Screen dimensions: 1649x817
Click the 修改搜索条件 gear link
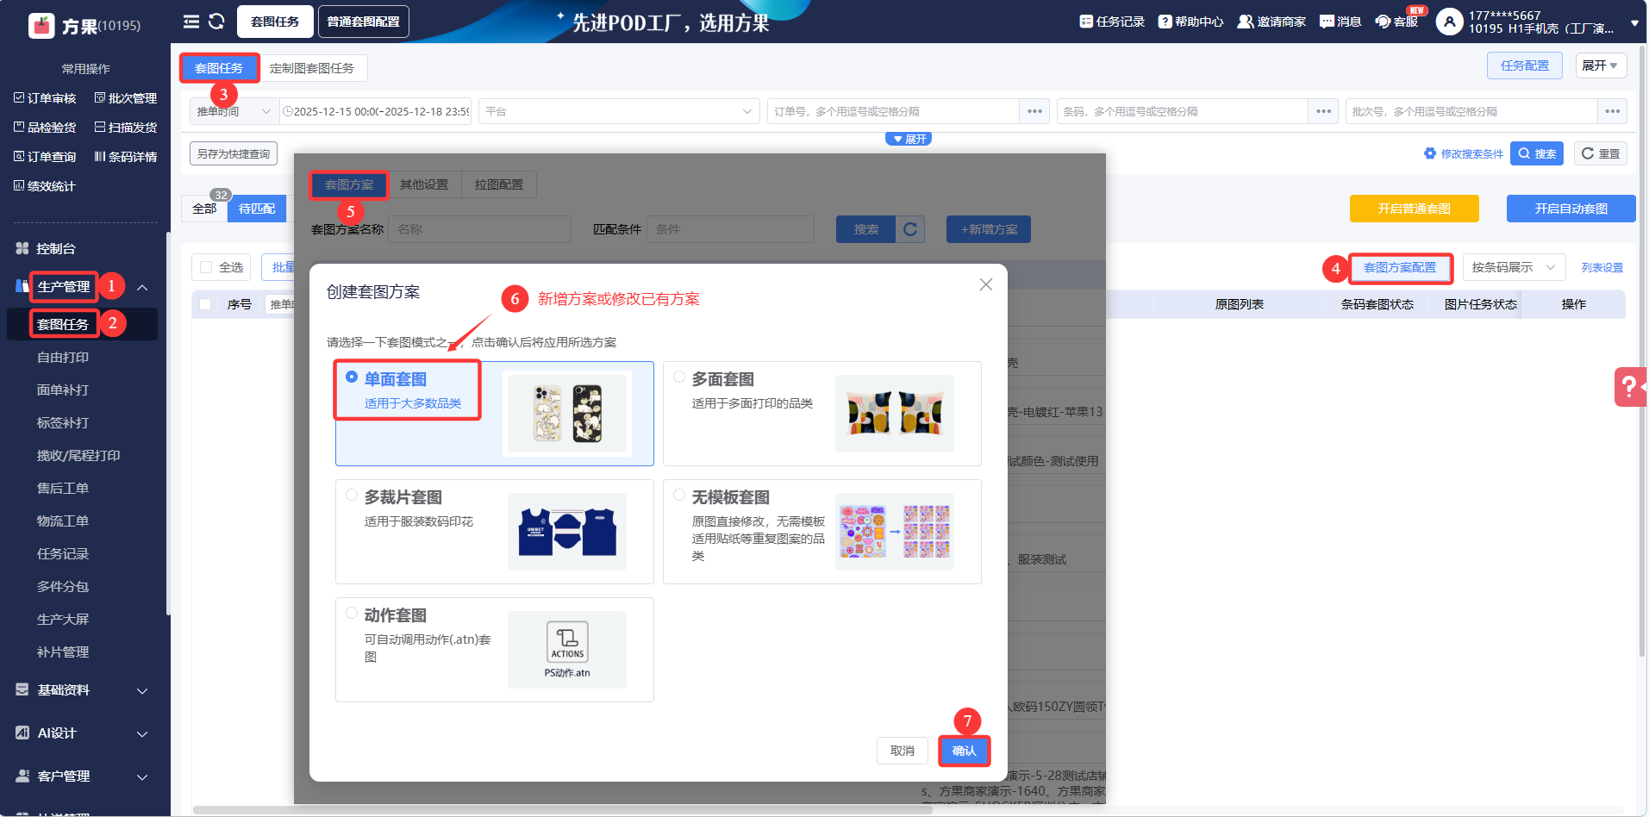point(1464,153)
